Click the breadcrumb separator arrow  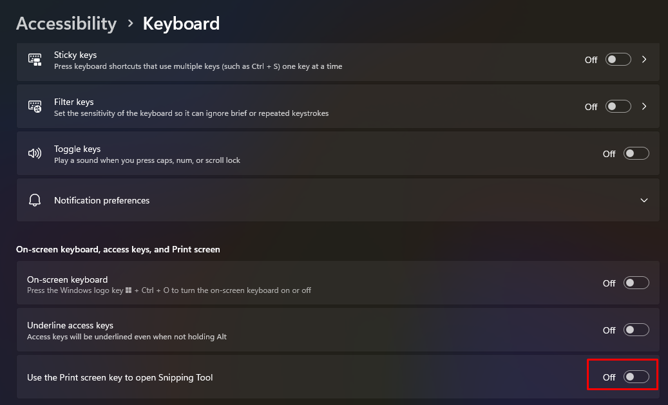tap(130, 24)
